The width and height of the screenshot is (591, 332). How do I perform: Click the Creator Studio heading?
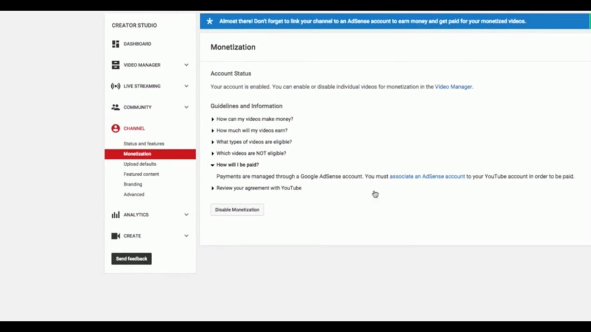134,25
